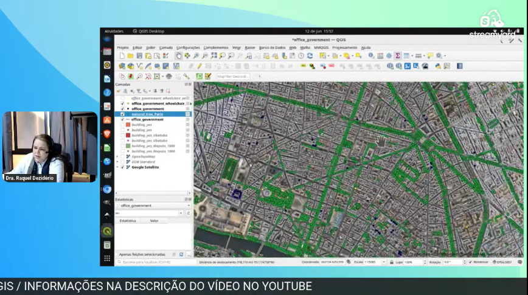Screen dimensions: 528x295
Task: Enable the orange building_yes polygon layer
Action: click(123, 125)
